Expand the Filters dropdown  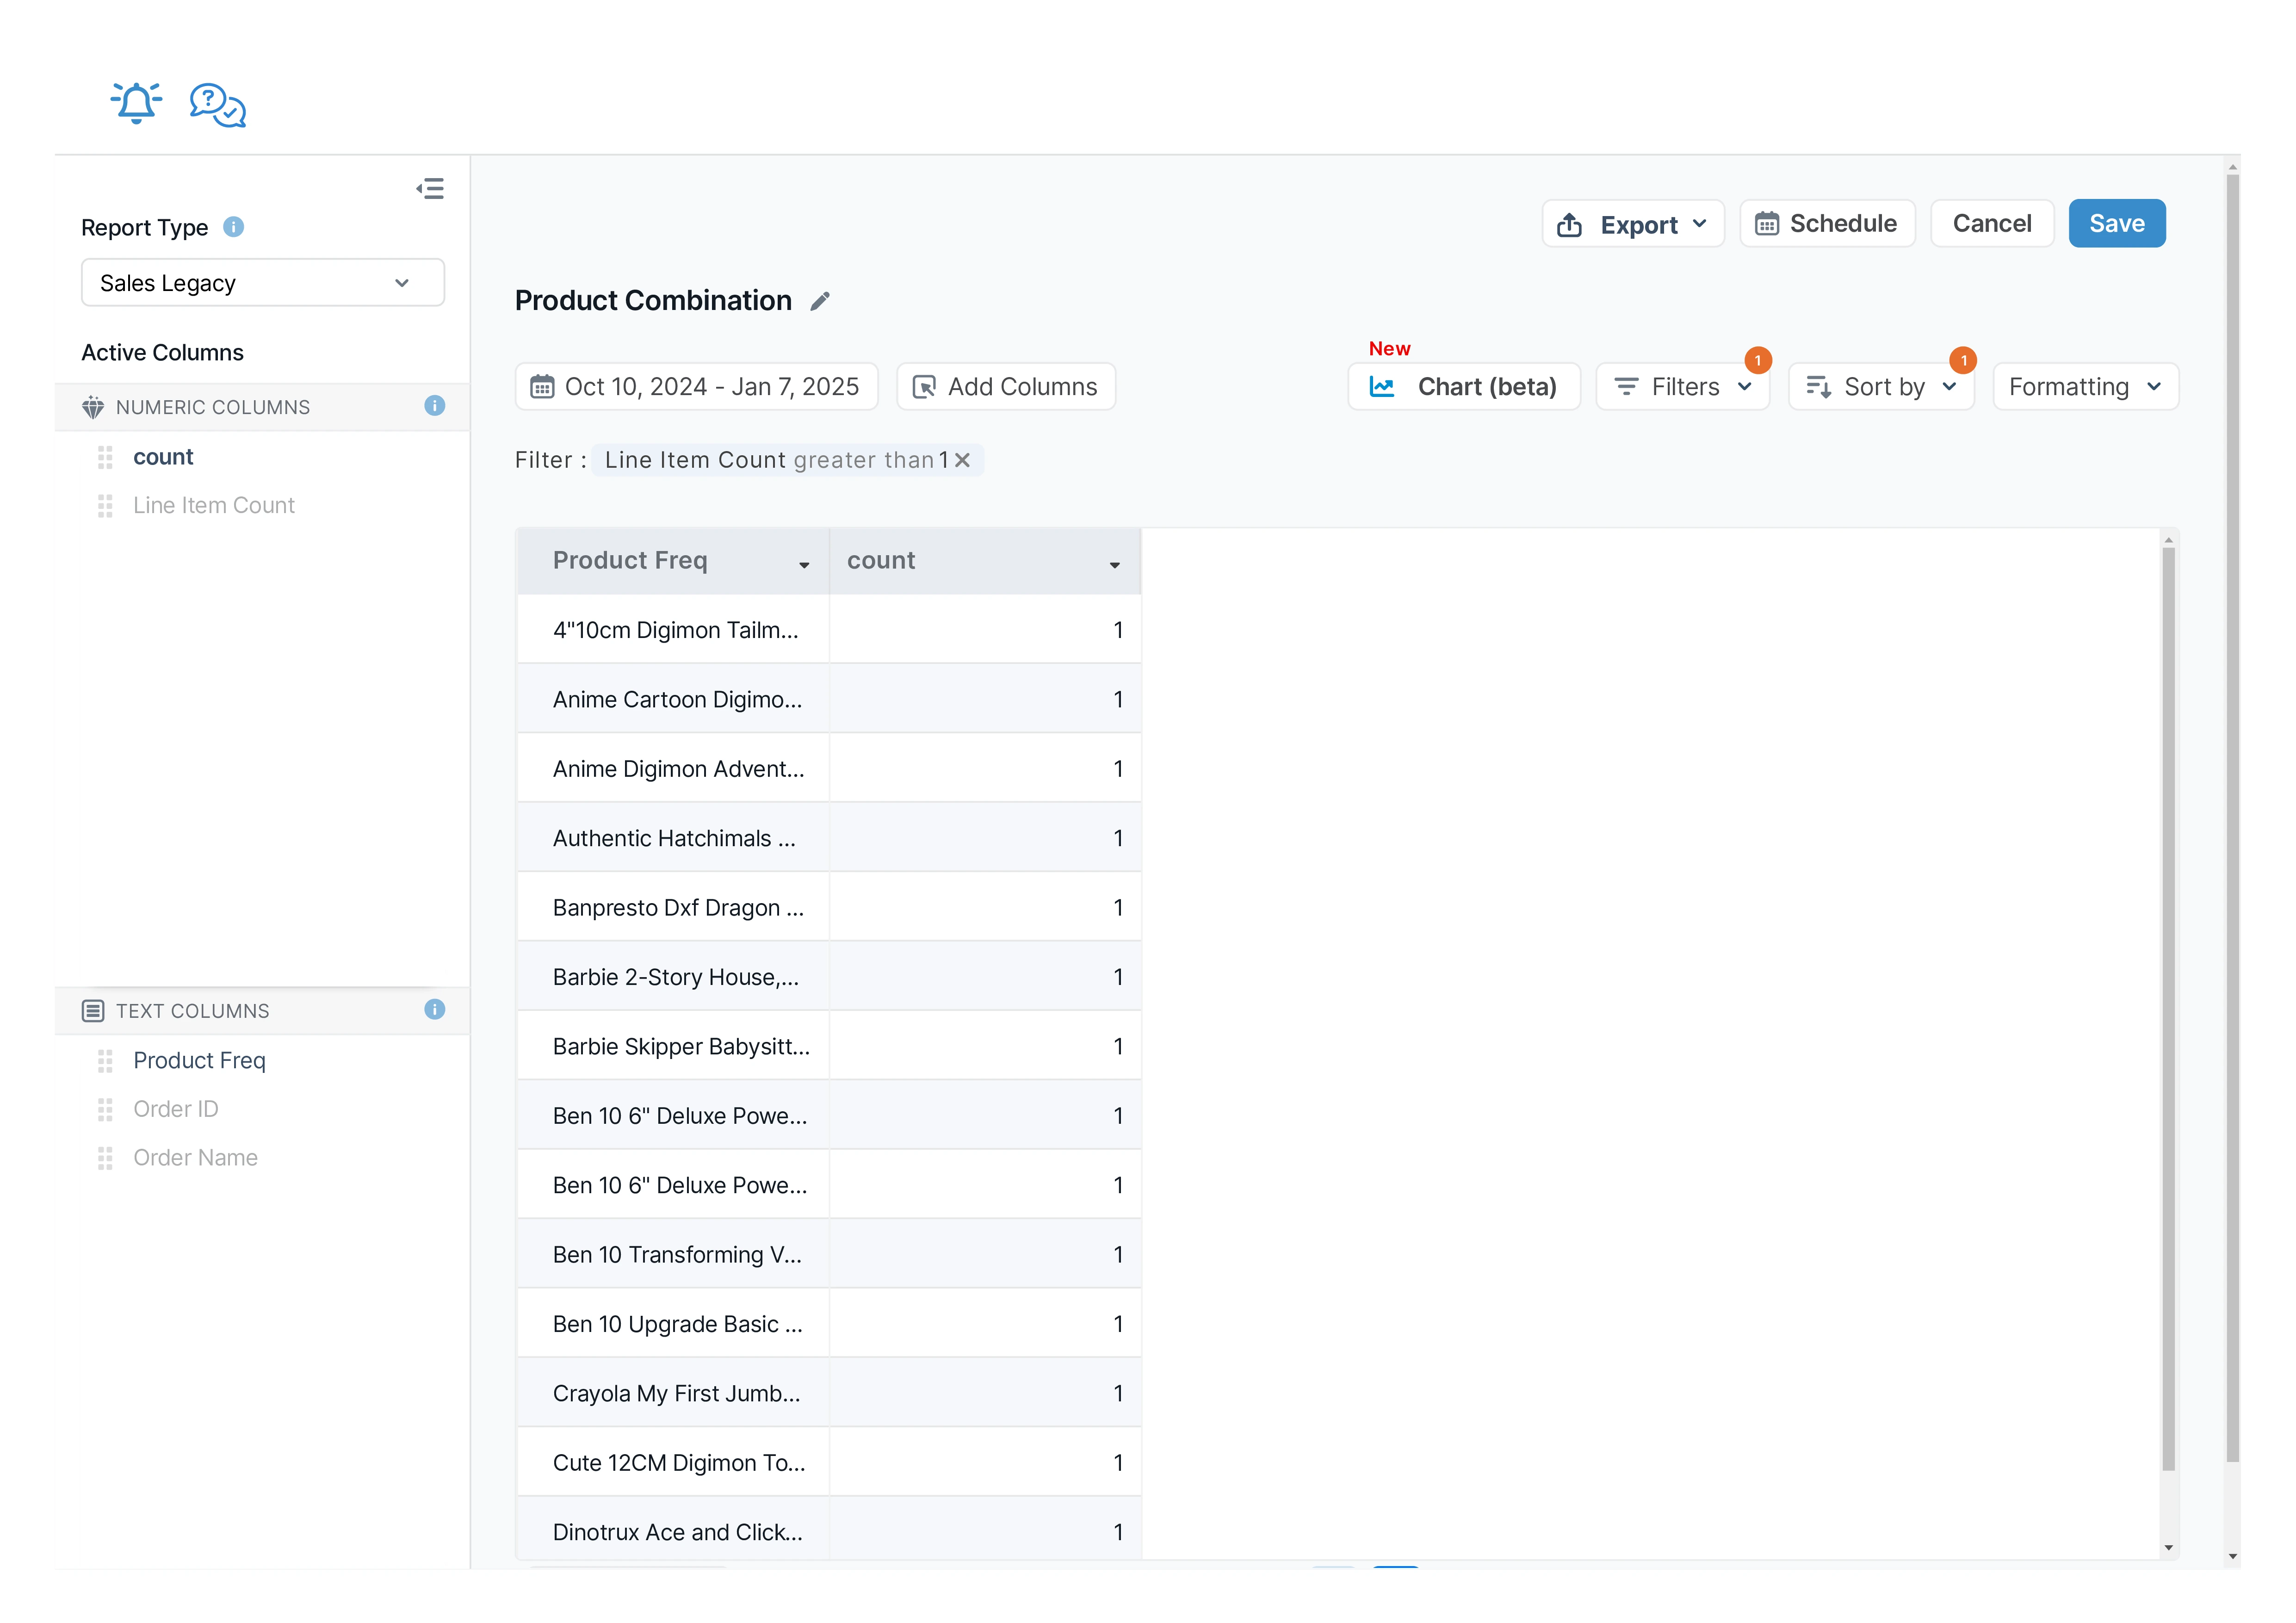(x=1683, y=387)
